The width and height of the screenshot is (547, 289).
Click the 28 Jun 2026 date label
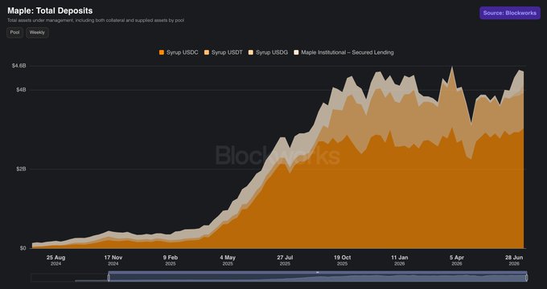coord(514,260)
